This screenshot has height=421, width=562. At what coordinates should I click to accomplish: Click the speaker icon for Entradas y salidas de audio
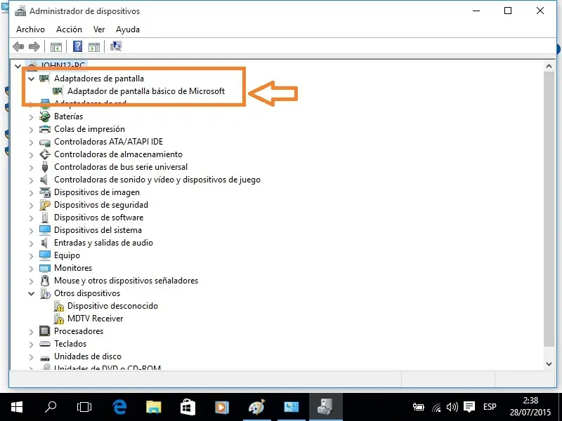click(44, 243)
